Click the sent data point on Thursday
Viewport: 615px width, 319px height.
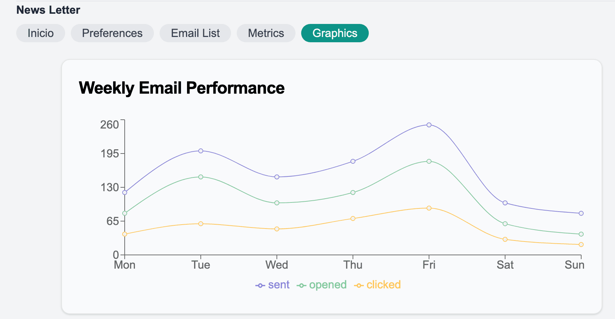pyautogui.click(x=353, y=161)
